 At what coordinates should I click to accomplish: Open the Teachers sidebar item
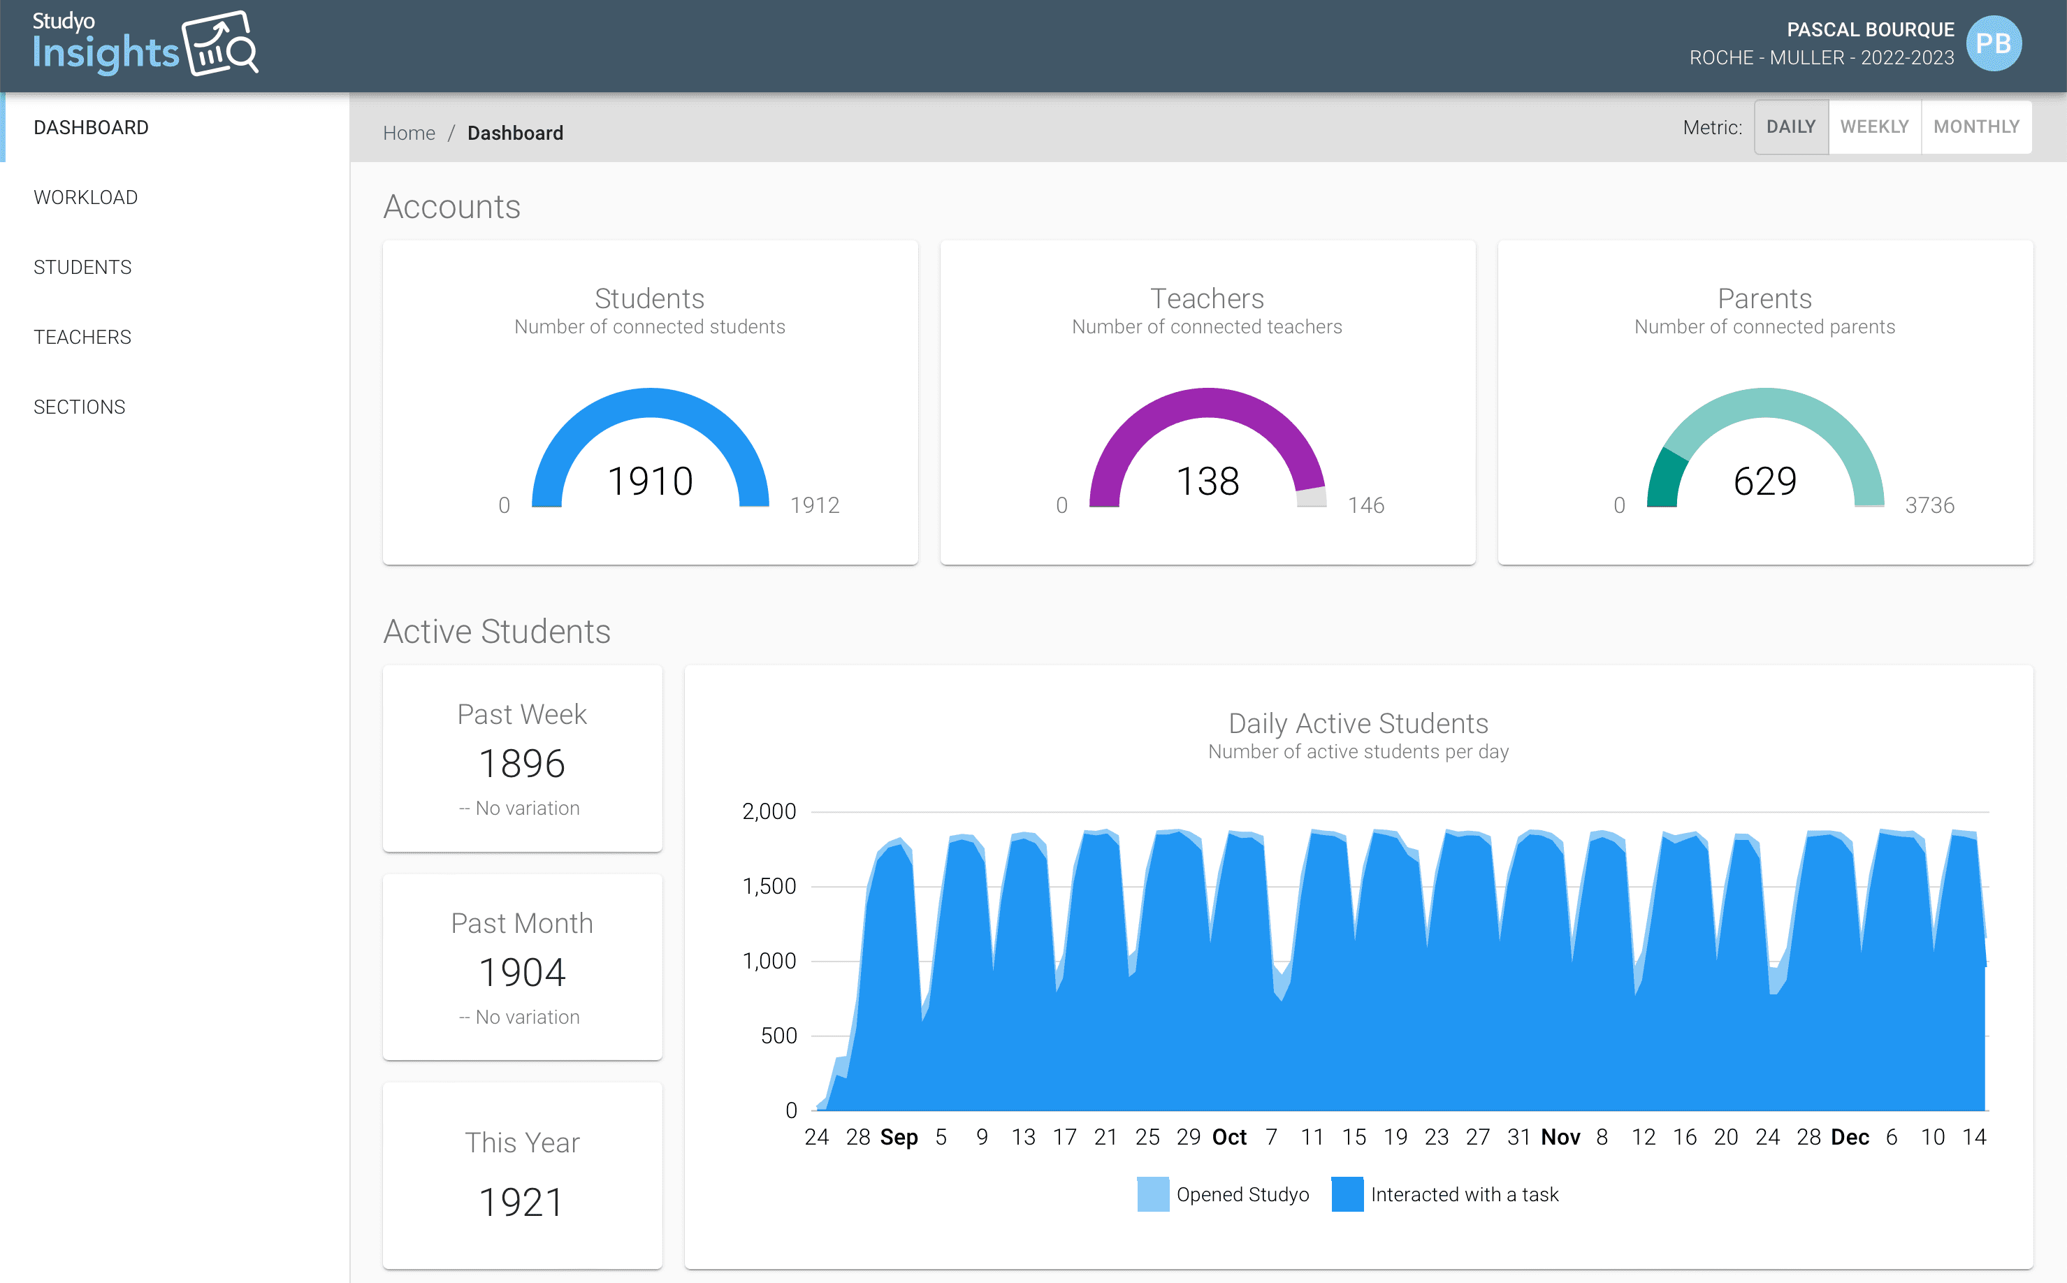click(x=82, y=337)
